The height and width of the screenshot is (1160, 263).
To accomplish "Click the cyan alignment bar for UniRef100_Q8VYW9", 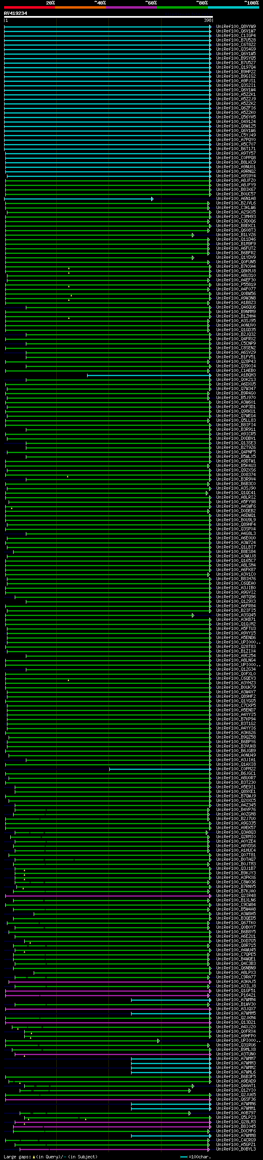I will coord(108,27).
